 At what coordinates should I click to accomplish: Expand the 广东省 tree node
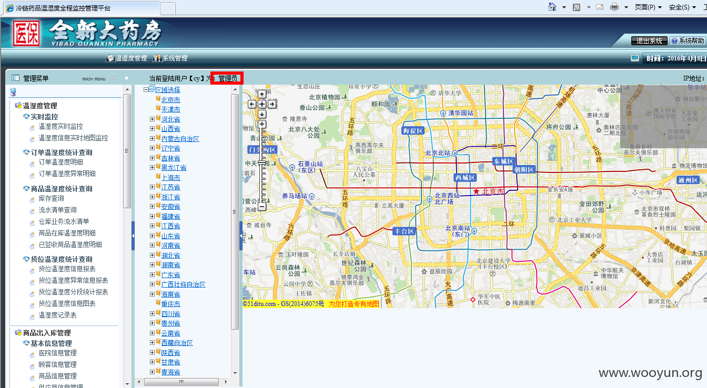(152, 274)
